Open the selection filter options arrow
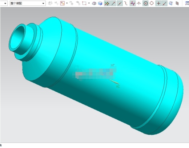The image size is (189, 148). pyautogui.click(x=67, y=3)
